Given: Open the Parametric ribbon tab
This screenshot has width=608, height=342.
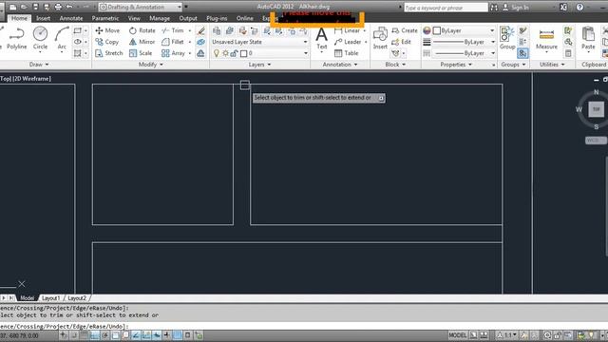Looking at the screenshot, I should (105, 18).
